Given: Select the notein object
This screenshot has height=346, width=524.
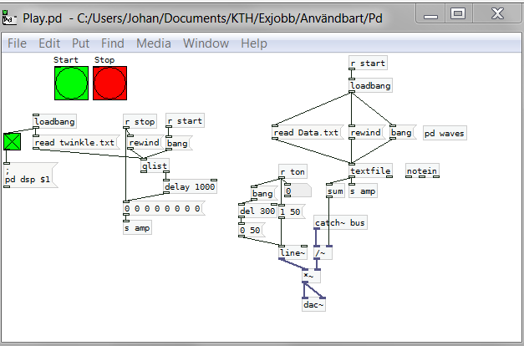Looking at the screenshot, I should [422, 170].
